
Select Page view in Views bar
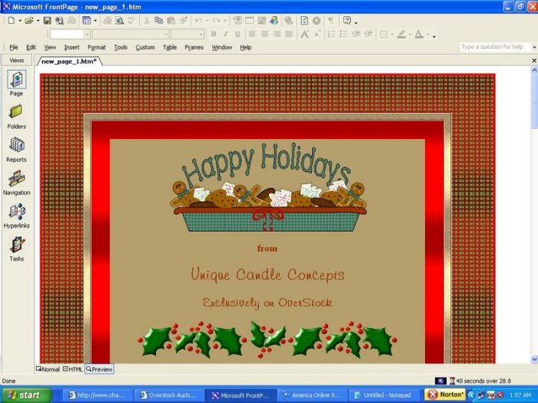[16, 84]
